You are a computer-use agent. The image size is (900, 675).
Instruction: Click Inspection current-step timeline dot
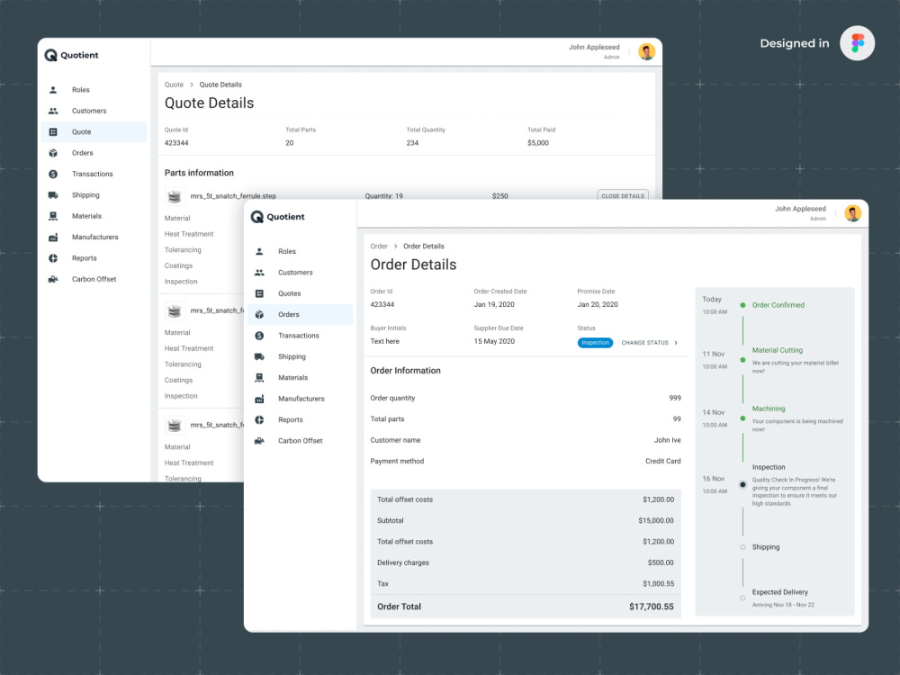742,485
